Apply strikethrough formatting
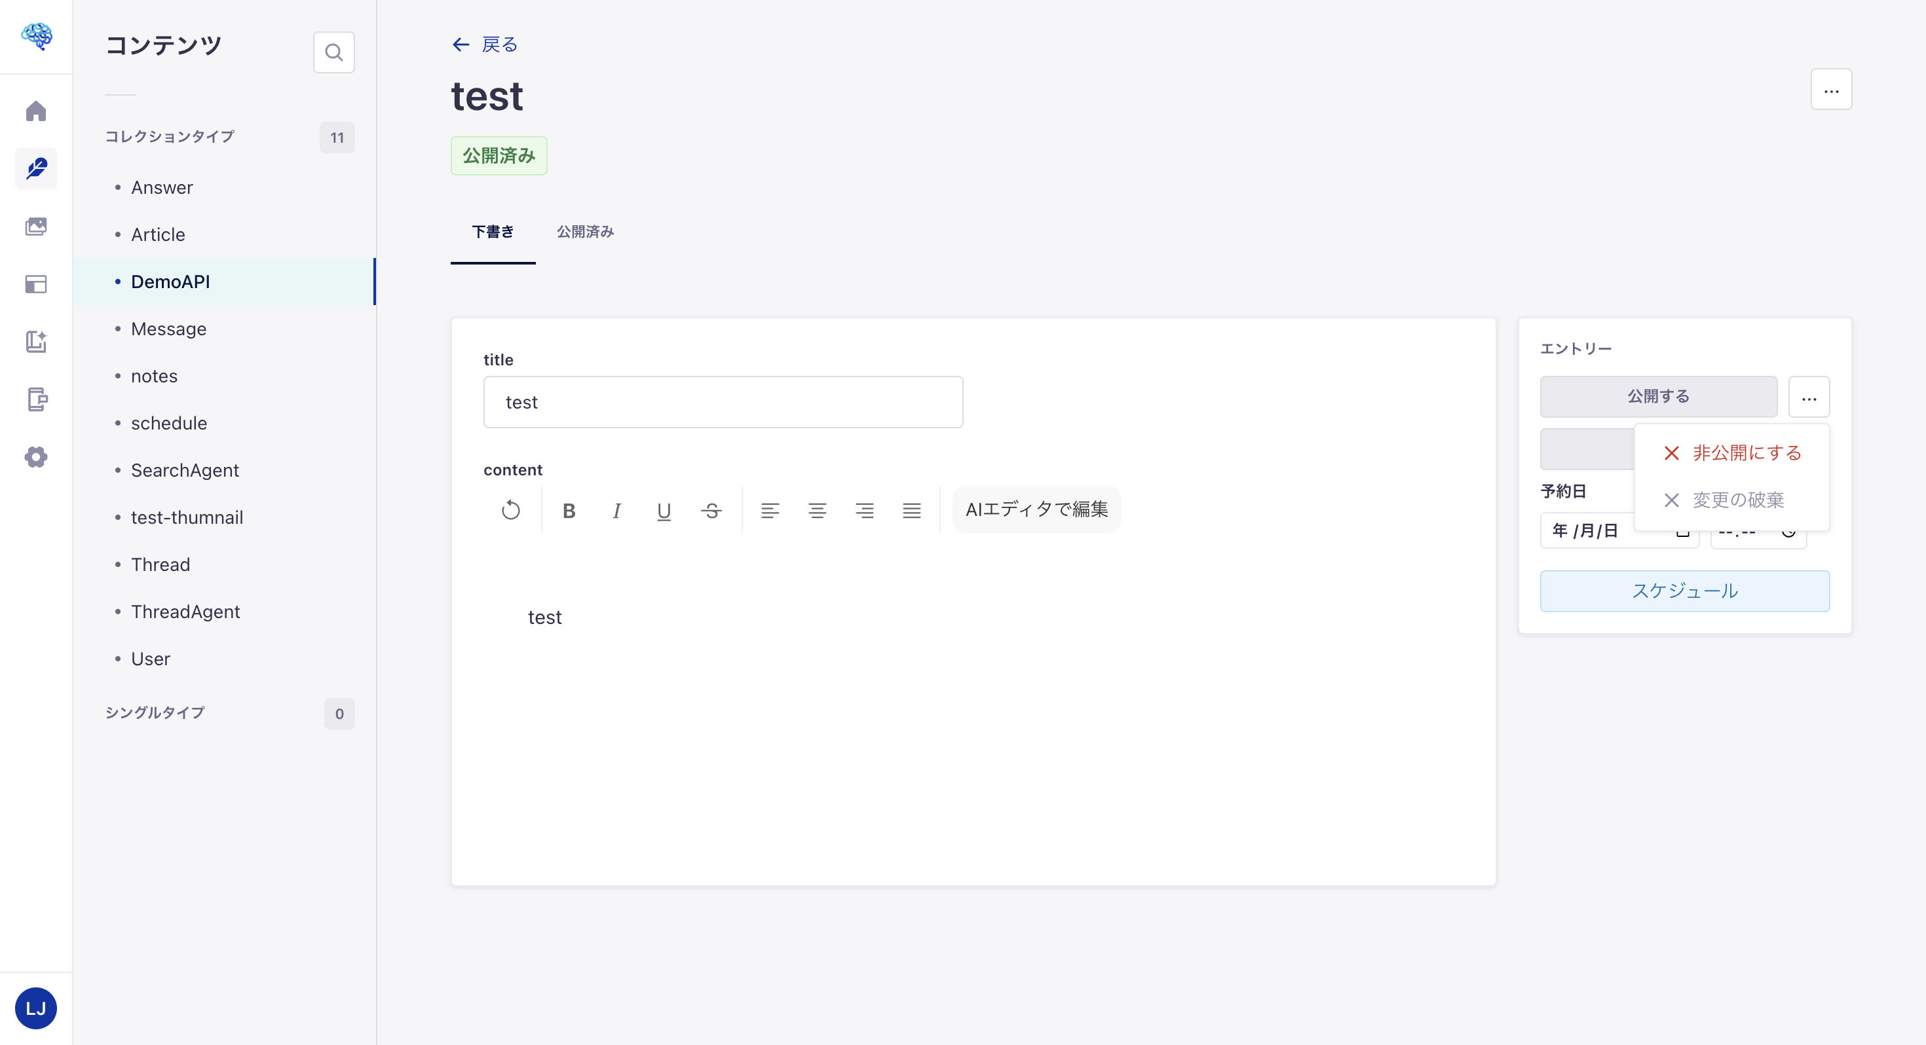This screenshot has height=1045, width=1926. point(711,510)
